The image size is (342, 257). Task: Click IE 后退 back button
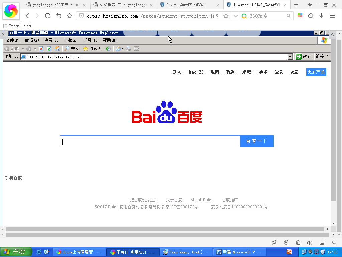click(x=12, y=49)
